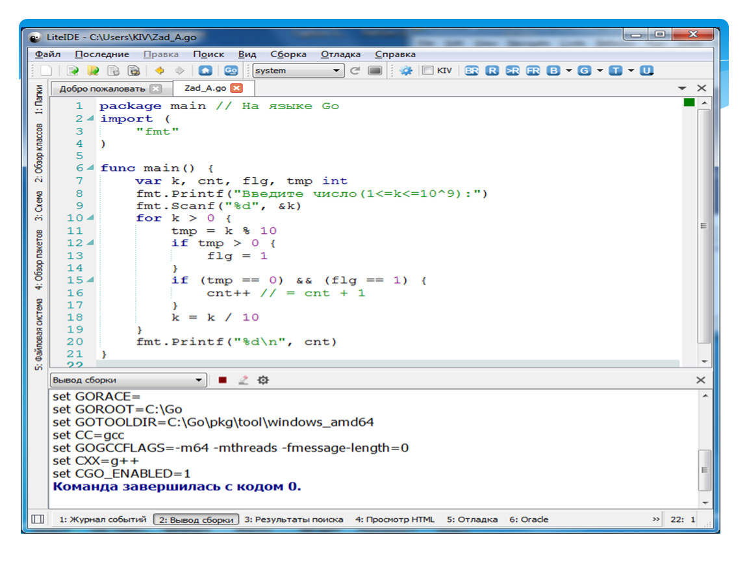Screen dimensions: 747x561
Task: Click the sidebar toggle icon in status bar
Action: pos(38,519)
